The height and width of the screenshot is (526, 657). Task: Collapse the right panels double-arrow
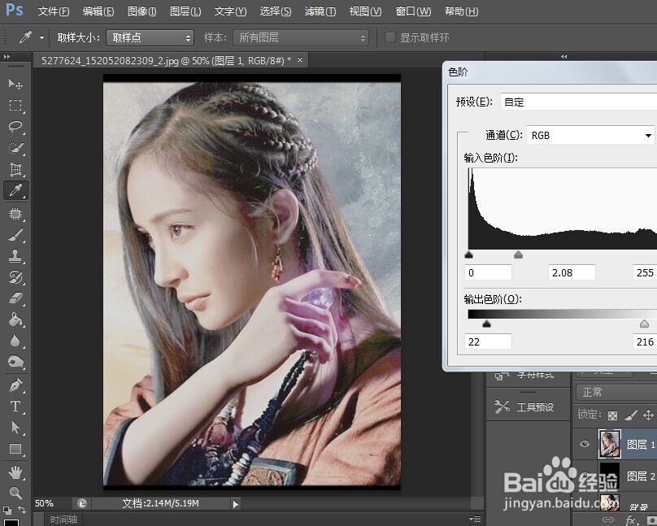[x=564, y=57]
